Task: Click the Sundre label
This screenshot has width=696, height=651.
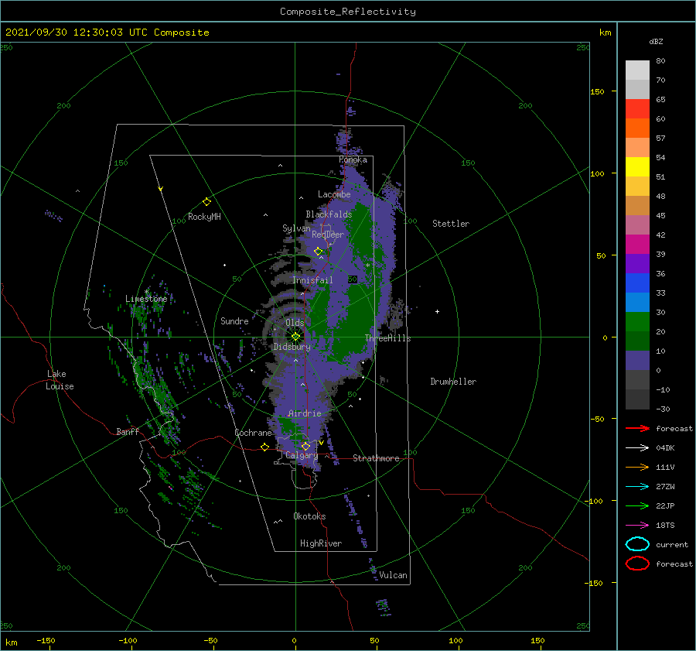Action: [x=234, y=320]
